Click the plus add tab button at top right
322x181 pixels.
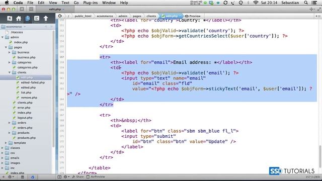[311, 9]
